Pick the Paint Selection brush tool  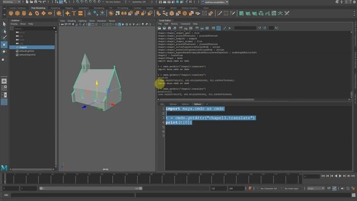coord(4,37)
